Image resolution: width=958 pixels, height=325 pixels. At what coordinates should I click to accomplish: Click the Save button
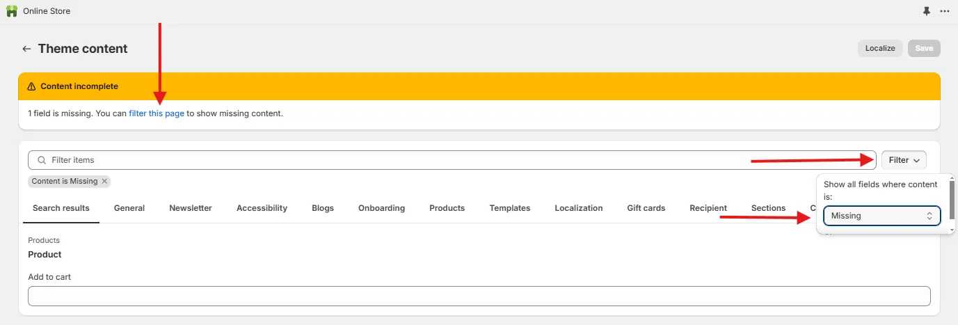(x=924, y=48)
